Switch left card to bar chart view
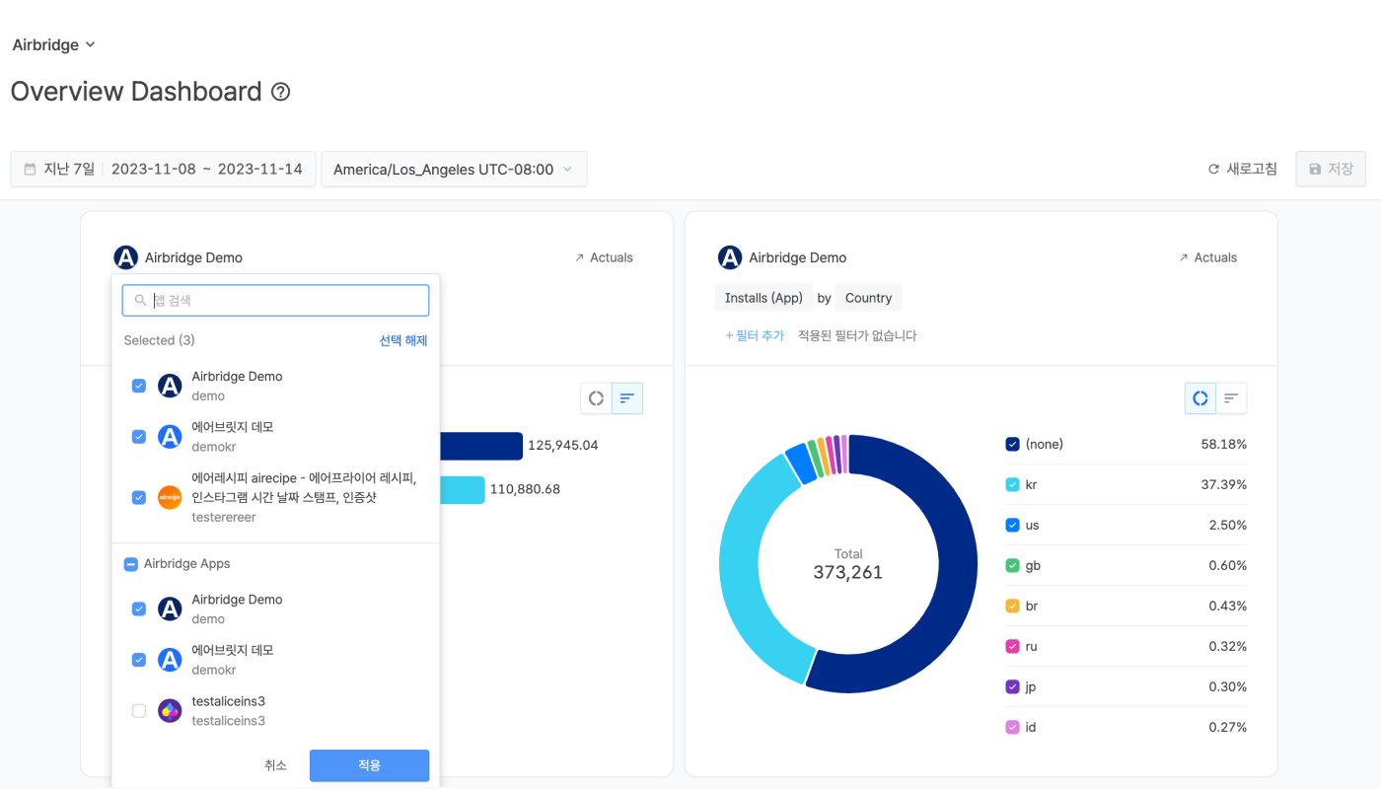The height and width of the screenshot is (789, 1381). [x=627, y=398]
